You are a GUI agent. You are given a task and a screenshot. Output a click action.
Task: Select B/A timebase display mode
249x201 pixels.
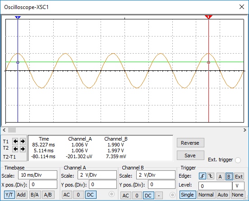click(x=35, y=195)
